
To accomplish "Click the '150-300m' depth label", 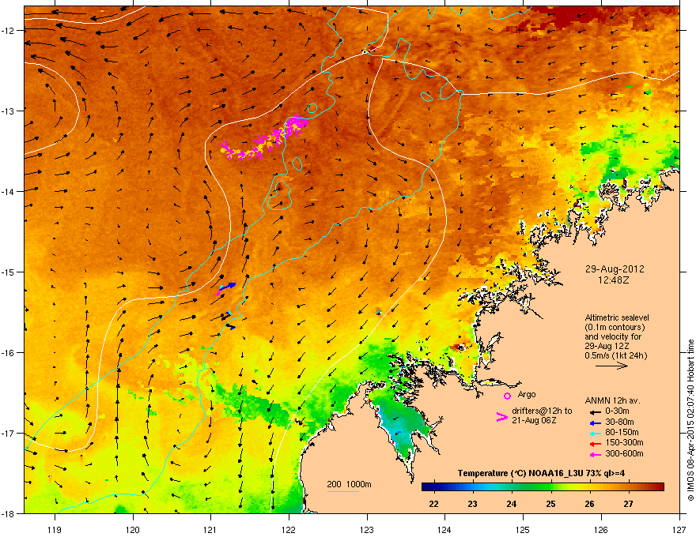I will pyautogui.click(x=624, y=442).
